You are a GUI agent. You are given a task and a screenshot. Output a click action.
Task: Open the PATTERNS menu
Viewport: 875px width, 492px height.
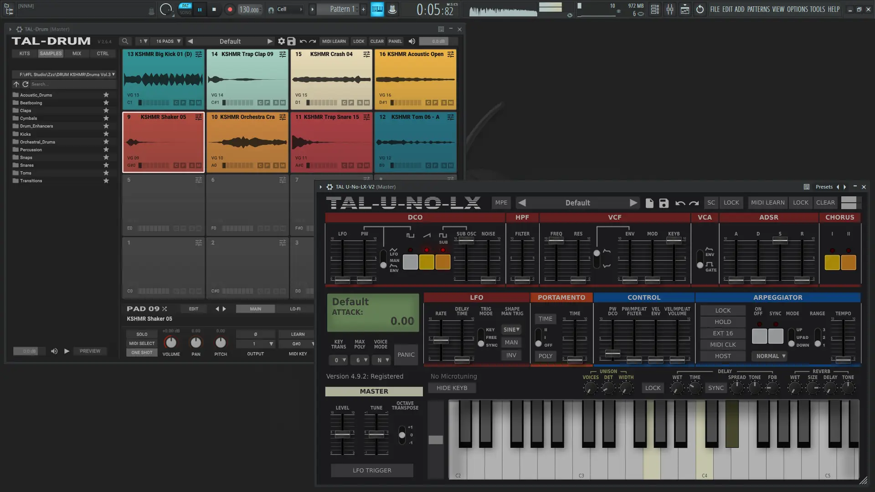tap(758, 9)
